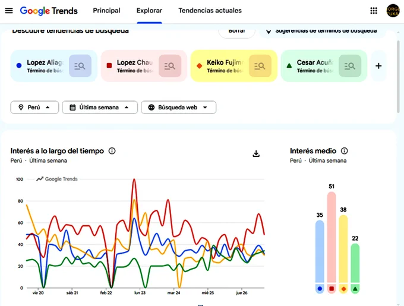Click the Google Trends logo

49,11
